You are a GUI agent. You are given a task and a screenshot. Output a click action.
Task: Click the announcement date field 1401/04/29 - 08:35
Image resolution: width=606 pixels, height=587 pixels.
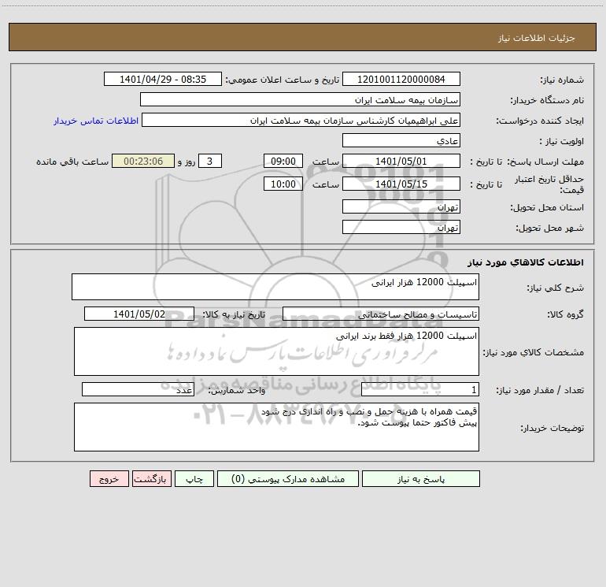[163, 79]
